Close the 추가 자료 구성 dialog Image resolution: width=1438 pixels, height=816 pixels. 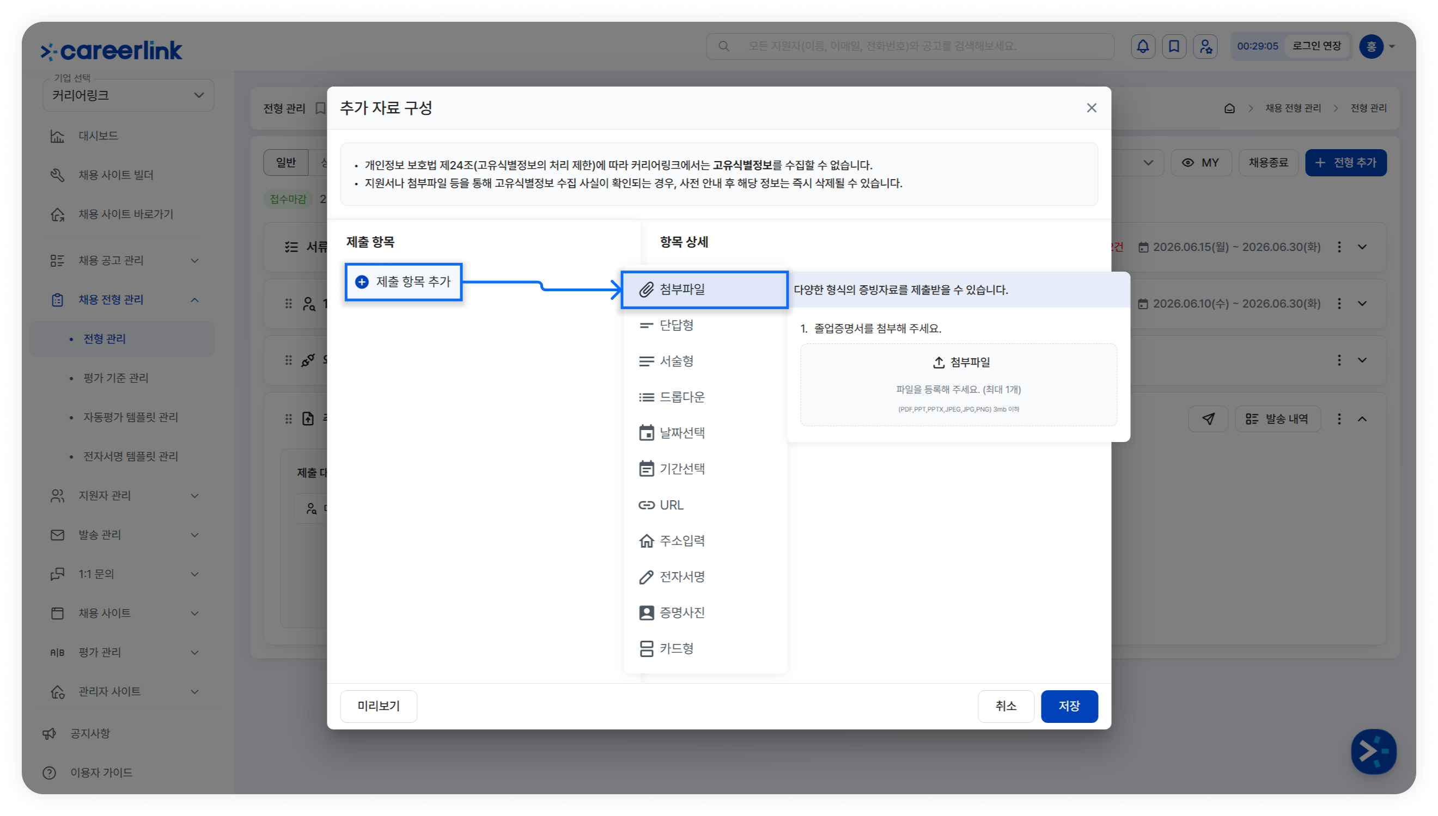(x=1091, y=108)
